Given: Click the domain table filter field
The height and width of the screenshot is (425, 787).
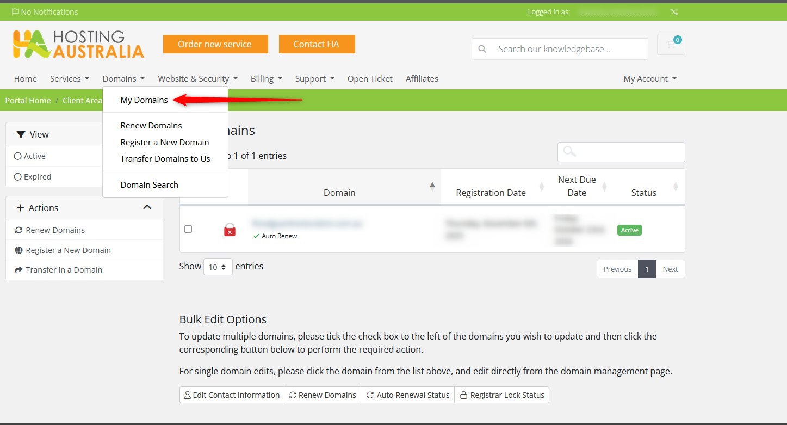Looking at the screenshot, I should (x=621, y=152).
